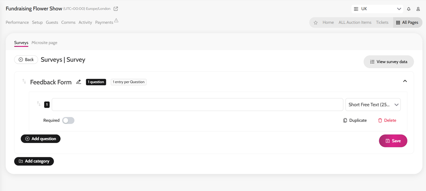Click the Payments warning triangle icon
The width and height of the screenshot is (426, 191).
click(116, 20)
